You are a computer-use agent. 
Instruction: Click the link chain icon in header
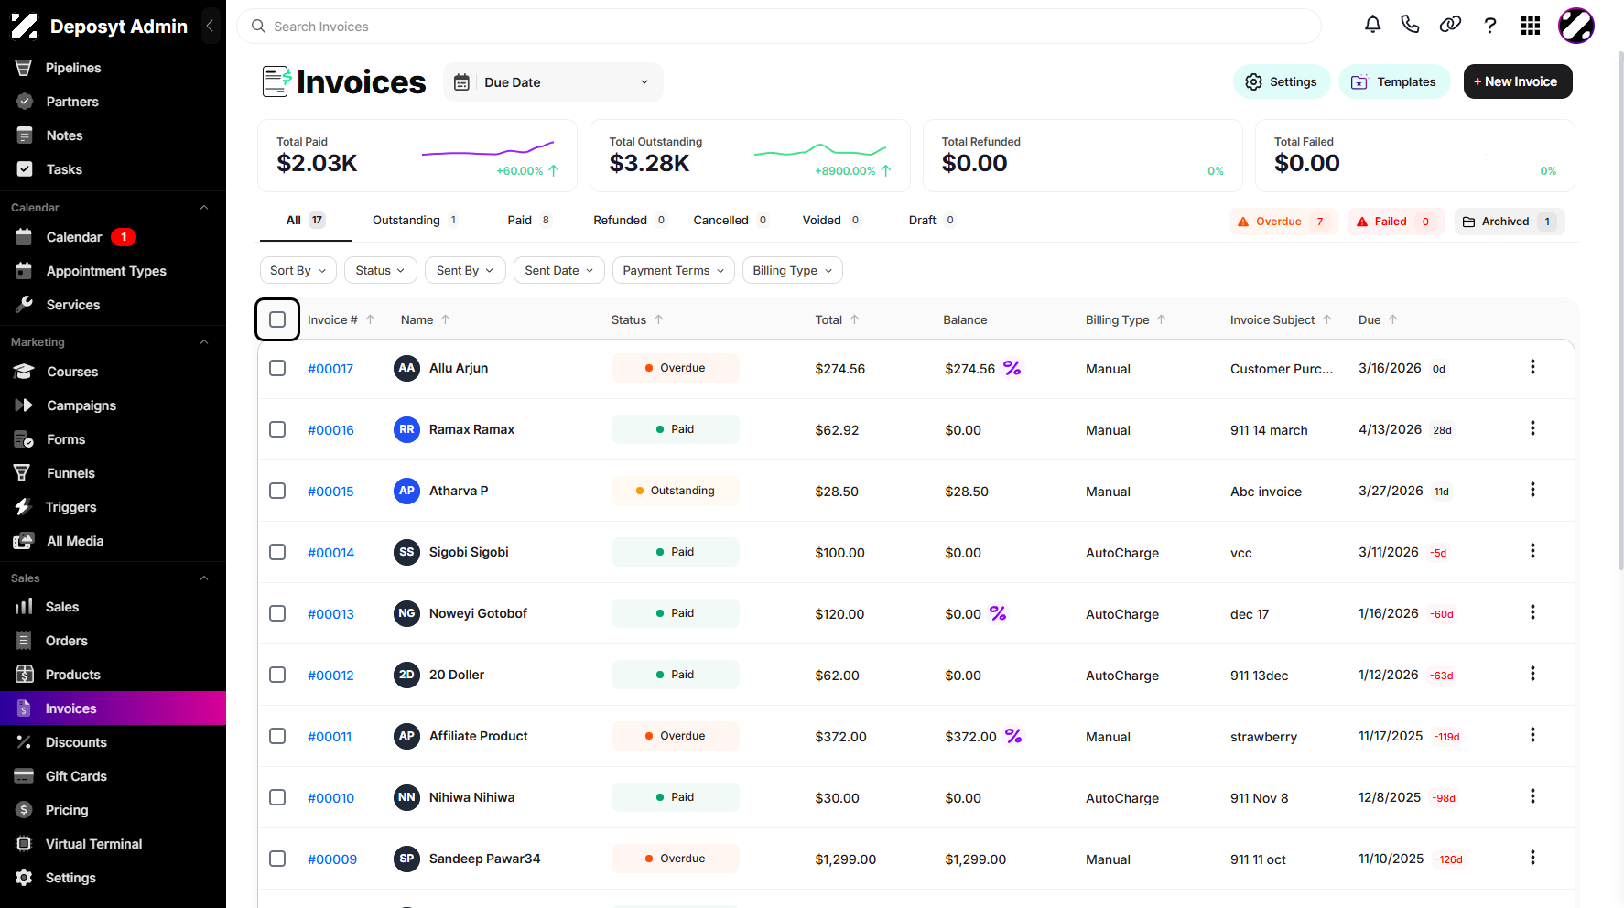pos(1450,25)
